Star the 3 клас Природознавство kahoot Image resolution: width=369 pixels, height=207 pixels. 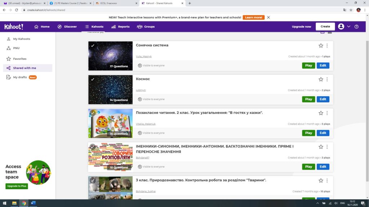(x=321, y=180)
